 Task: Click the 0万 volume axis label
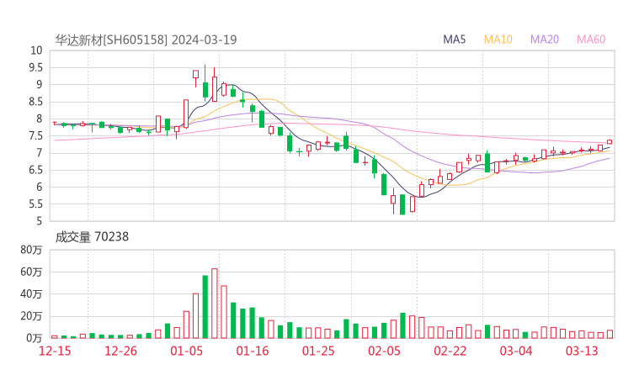point(34,338)
